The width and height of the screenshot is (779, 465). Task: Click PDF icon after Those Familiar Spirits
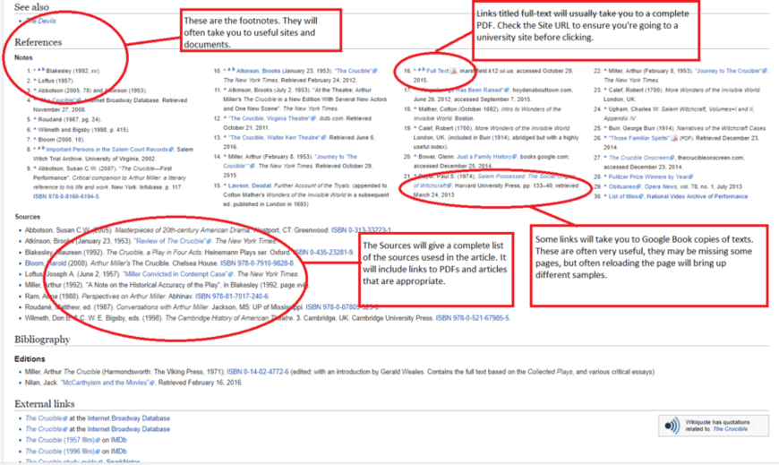click(674, 138)
